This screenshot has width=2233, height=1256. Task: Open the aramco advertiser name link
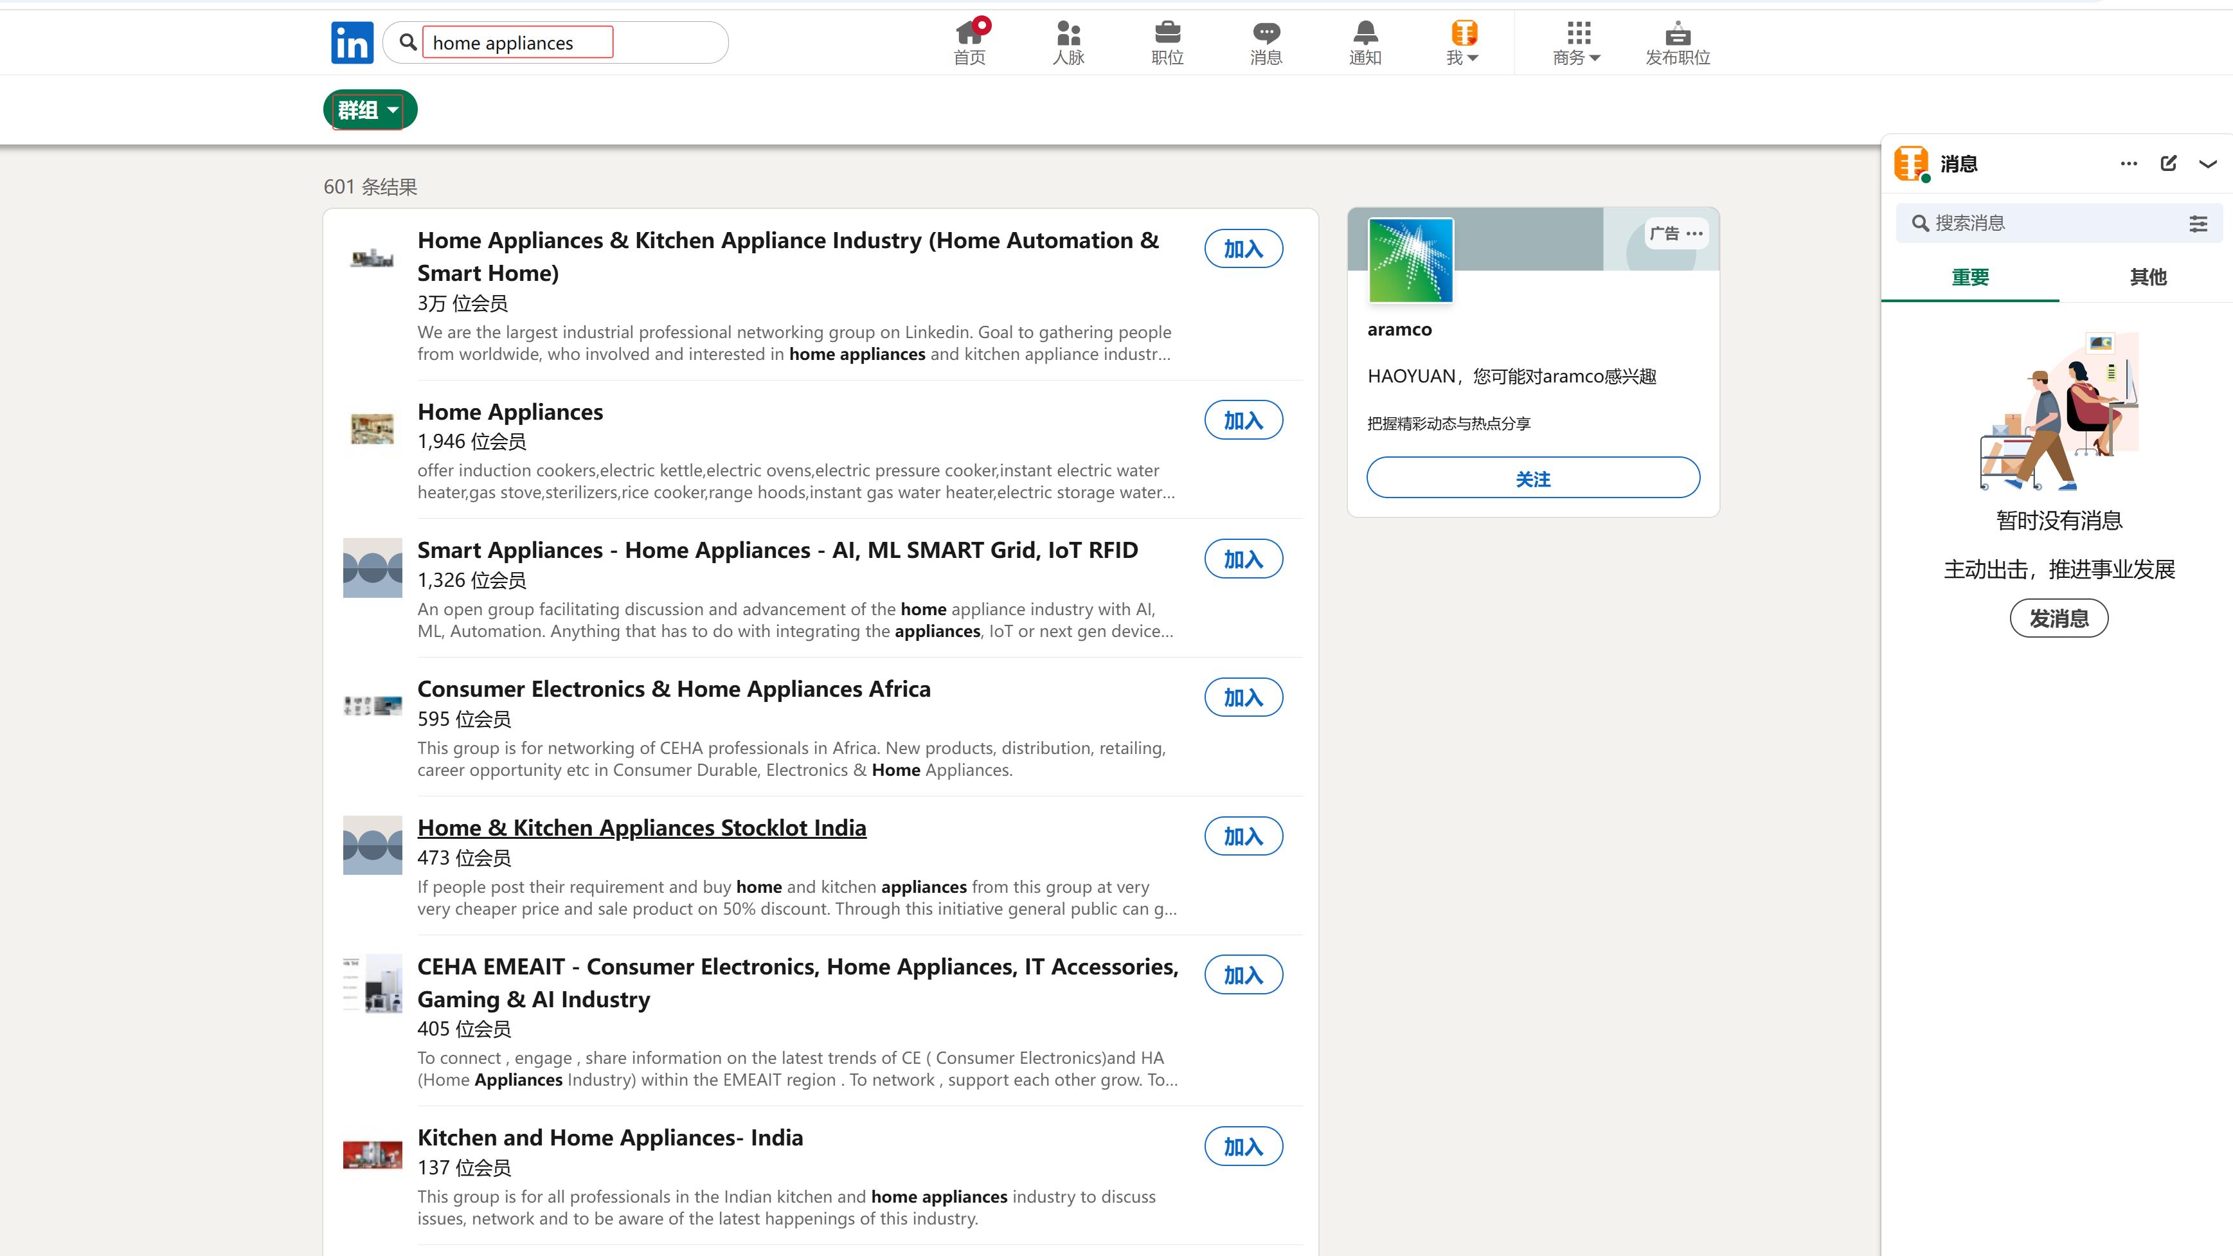pyautogui.click(x=1399, y=329)
